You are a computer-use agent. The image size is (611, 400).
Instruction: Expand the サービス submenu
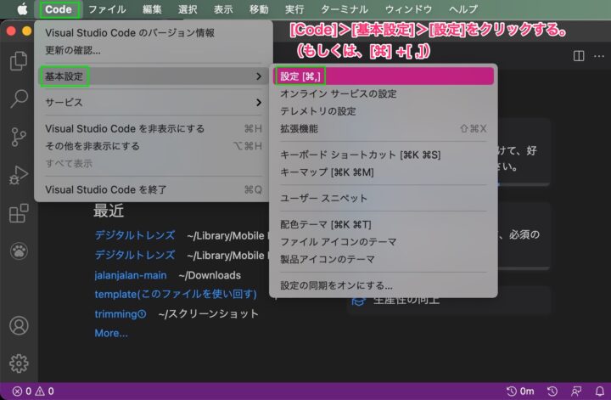(153, 103)
